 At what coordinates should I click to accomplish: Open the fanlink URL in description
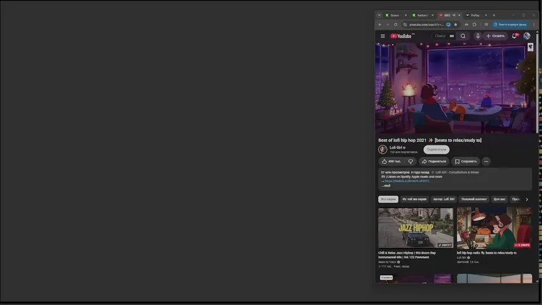(407, 181)
